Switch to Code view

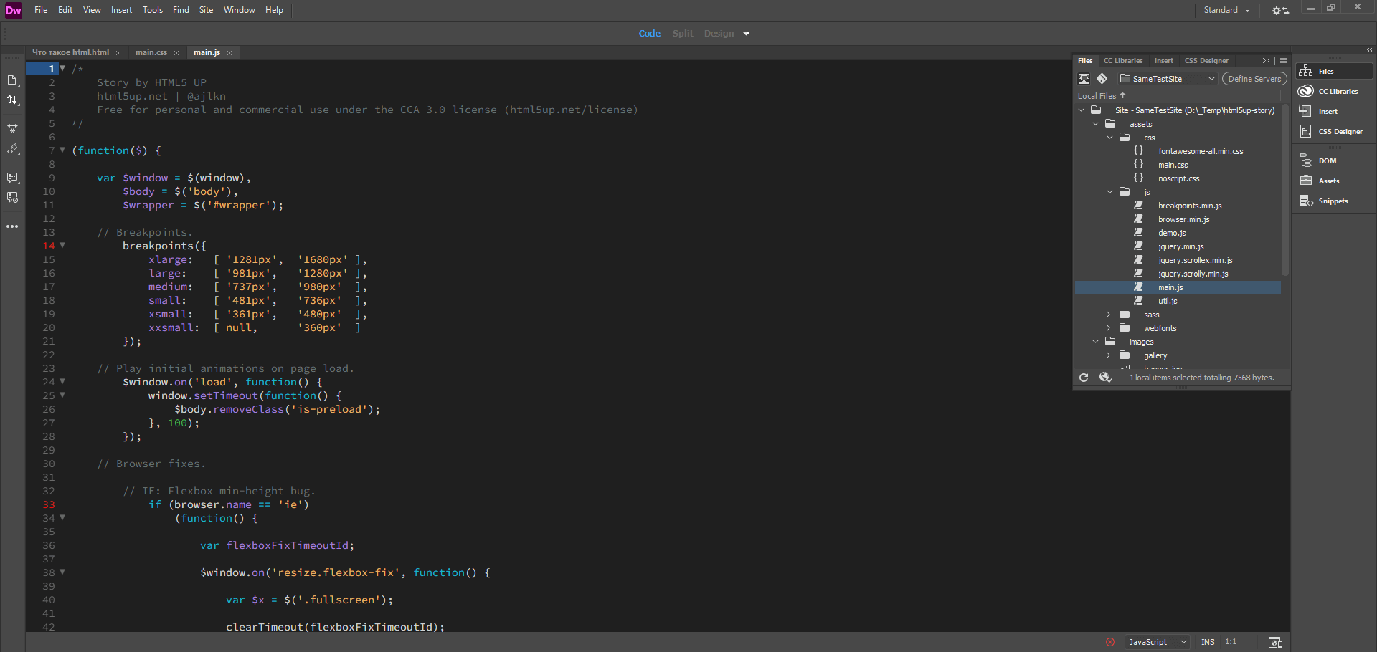(650, 34)
